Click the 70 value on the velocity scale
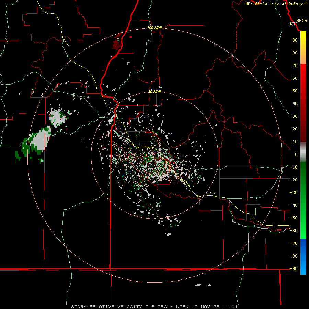Viewport: 309px width, 309px height. [x=295, y=66]
